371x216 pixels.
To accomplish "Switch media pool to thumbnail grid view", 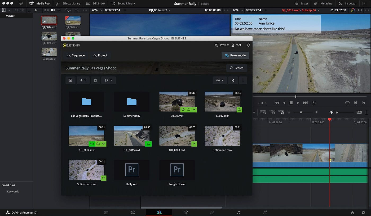I will pyautogui.click(x=53, y=10).
